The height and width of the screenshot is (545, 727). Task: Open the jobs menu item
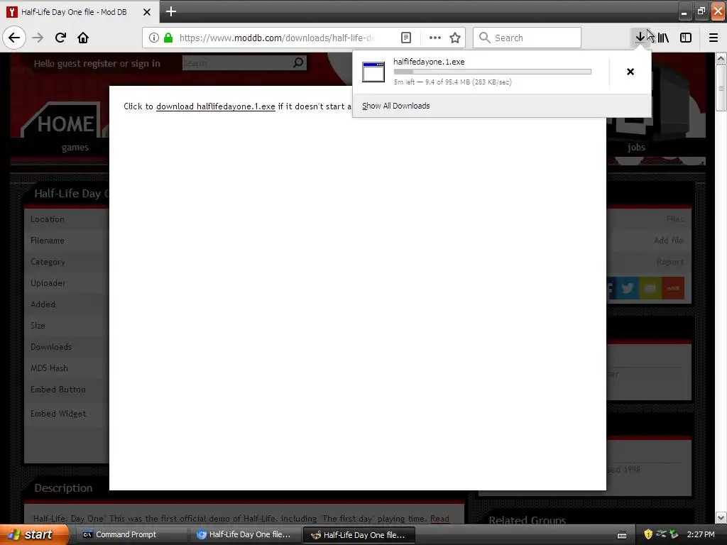click(x=636, y=147)
